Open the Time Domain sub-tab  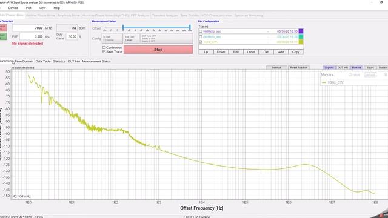point(24,61)
